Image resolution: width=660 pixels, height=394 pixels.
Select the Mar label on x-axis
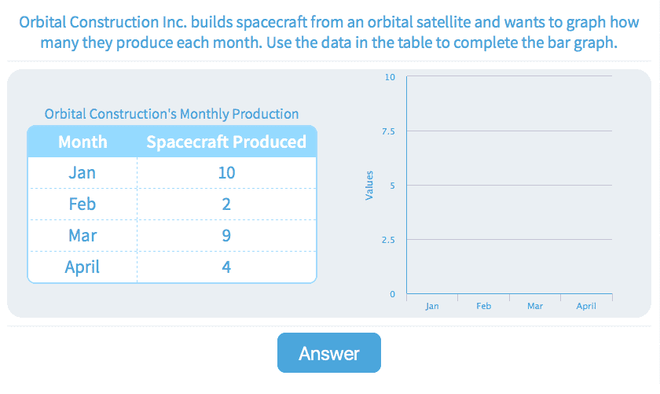point(535,306)
